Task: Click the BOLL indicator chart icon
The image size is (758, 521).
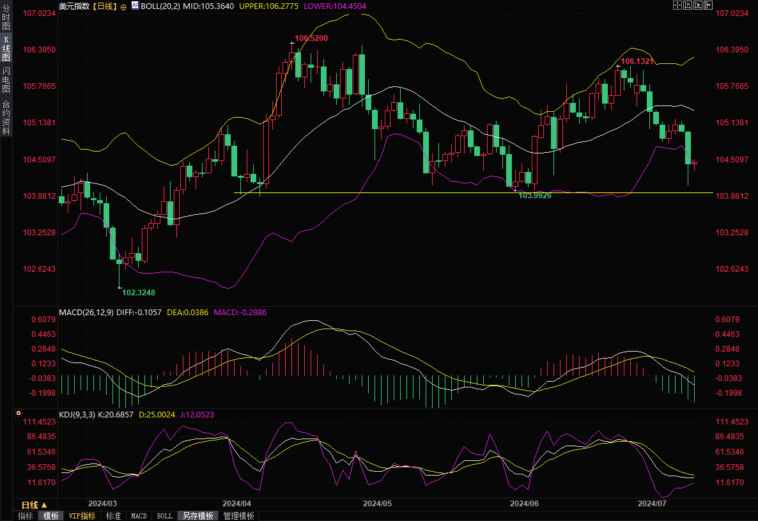Action: click(134, 5)
